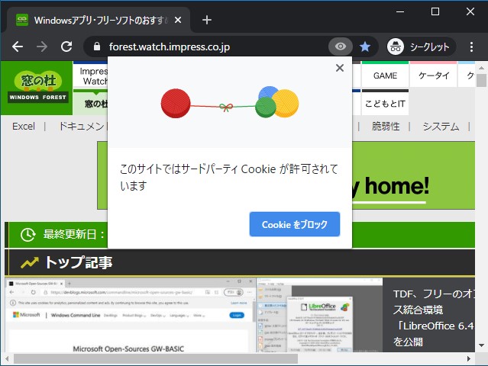Click the padlock site info icon
Screen dimensions: 488x366
97,47
